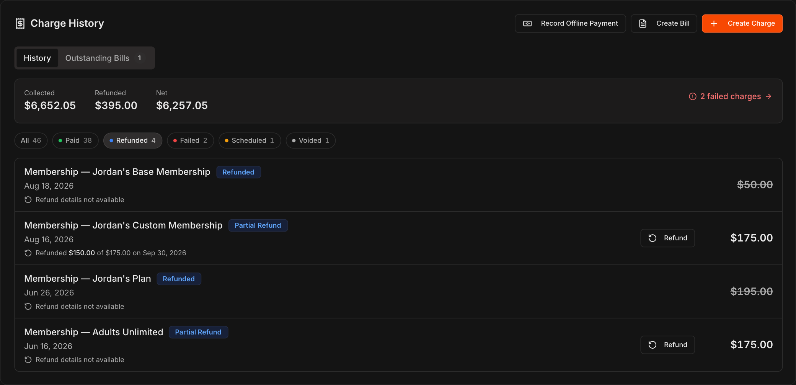796x385 pixels.
Task: Click refund icon beside Refunded $150.00 note
Action: (x=28, y=253)
